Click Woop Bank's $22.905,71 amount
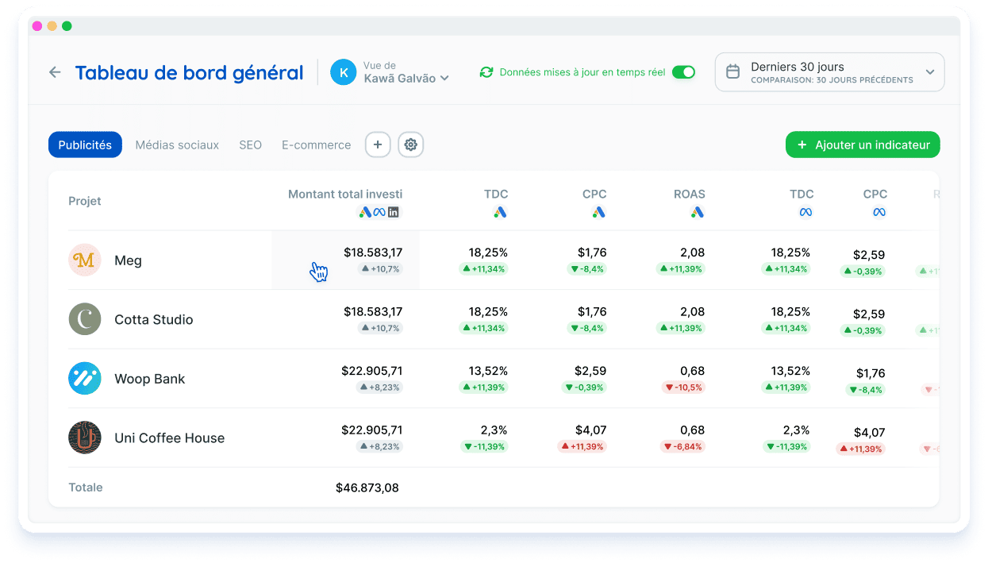The width and height of the screenshot is (988, 563). [372, 371]
